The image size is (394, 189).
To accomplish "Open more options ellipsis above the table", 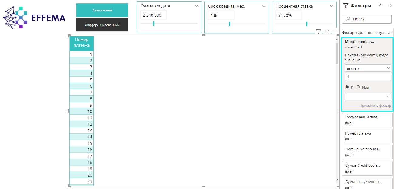I will (336, 31).
